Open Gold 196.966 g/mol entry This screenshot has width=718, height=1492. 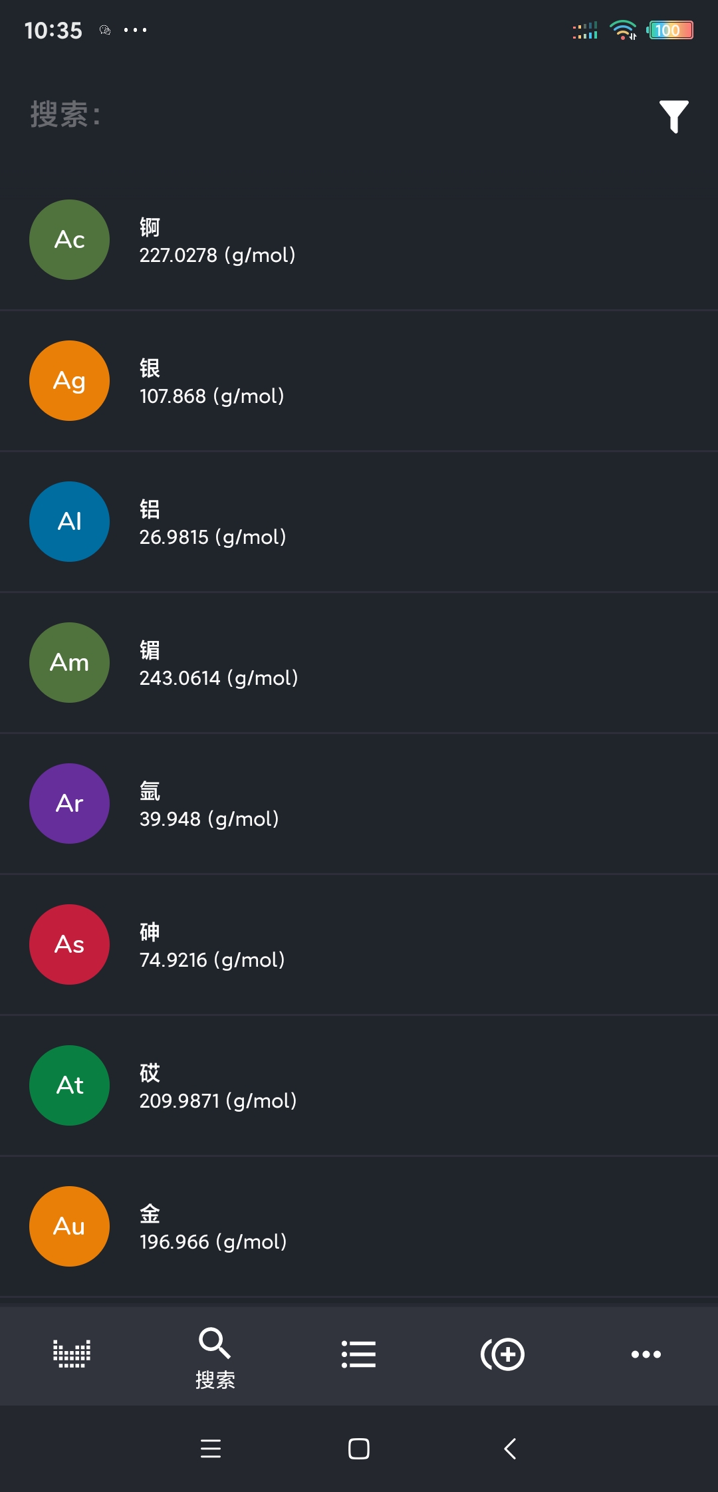click(359, 1227)
